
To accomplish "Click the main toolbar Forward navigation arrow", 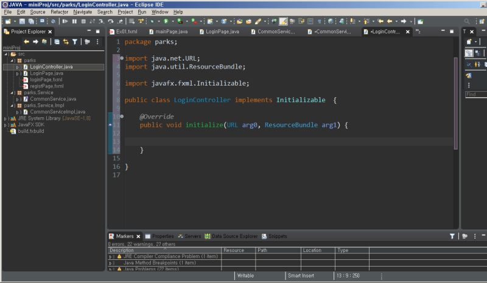I will pos(404,21).
